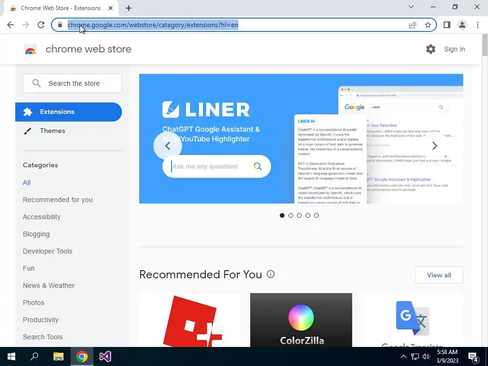This screenshot has height=366, width=488.
Task: Open the Accessibility category
Action: click(42, 217)
